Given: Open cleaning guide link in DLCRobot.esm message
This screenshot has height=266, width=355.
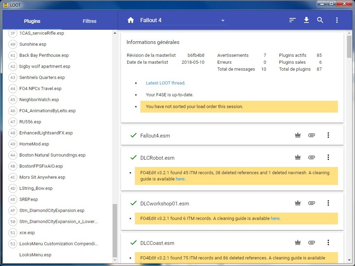Looking at the screenshot, I should point(180,179).
